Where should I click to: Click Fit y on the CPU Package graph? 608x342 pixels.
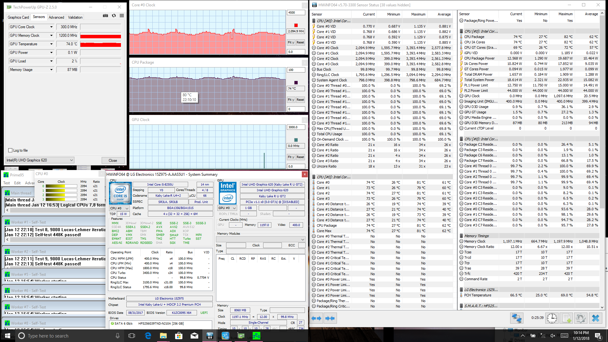(x=291, y=100)
